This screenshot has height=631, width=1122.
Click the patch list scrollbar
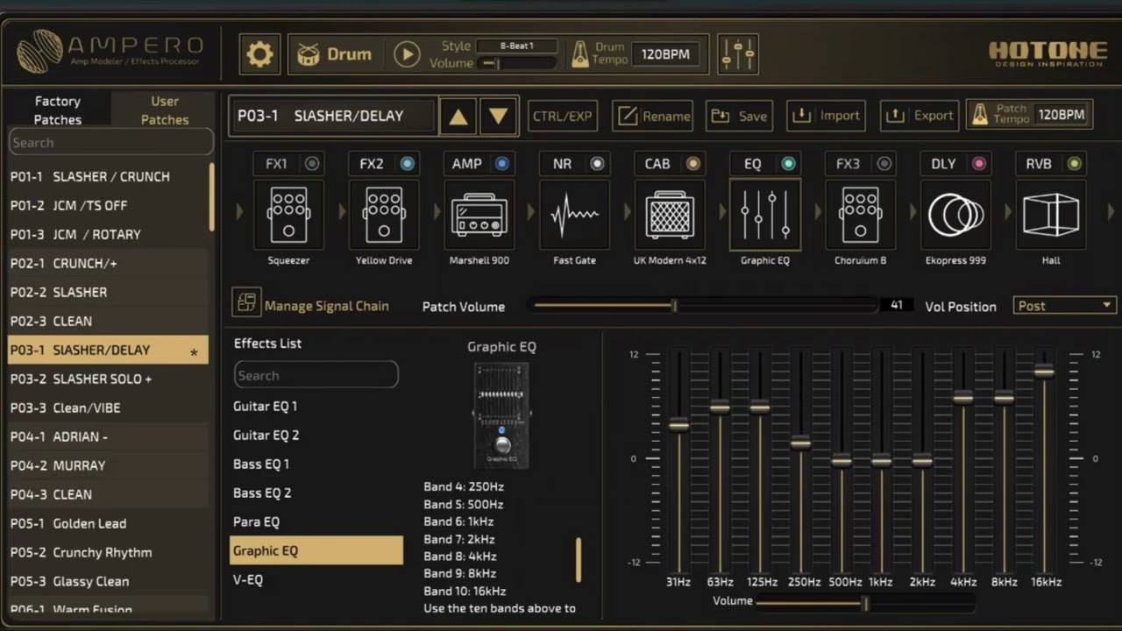click(x=211, y=197)
